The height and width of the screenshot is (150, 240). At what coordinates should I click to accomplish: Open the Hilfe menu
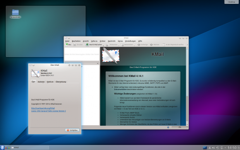pos(140,41)
